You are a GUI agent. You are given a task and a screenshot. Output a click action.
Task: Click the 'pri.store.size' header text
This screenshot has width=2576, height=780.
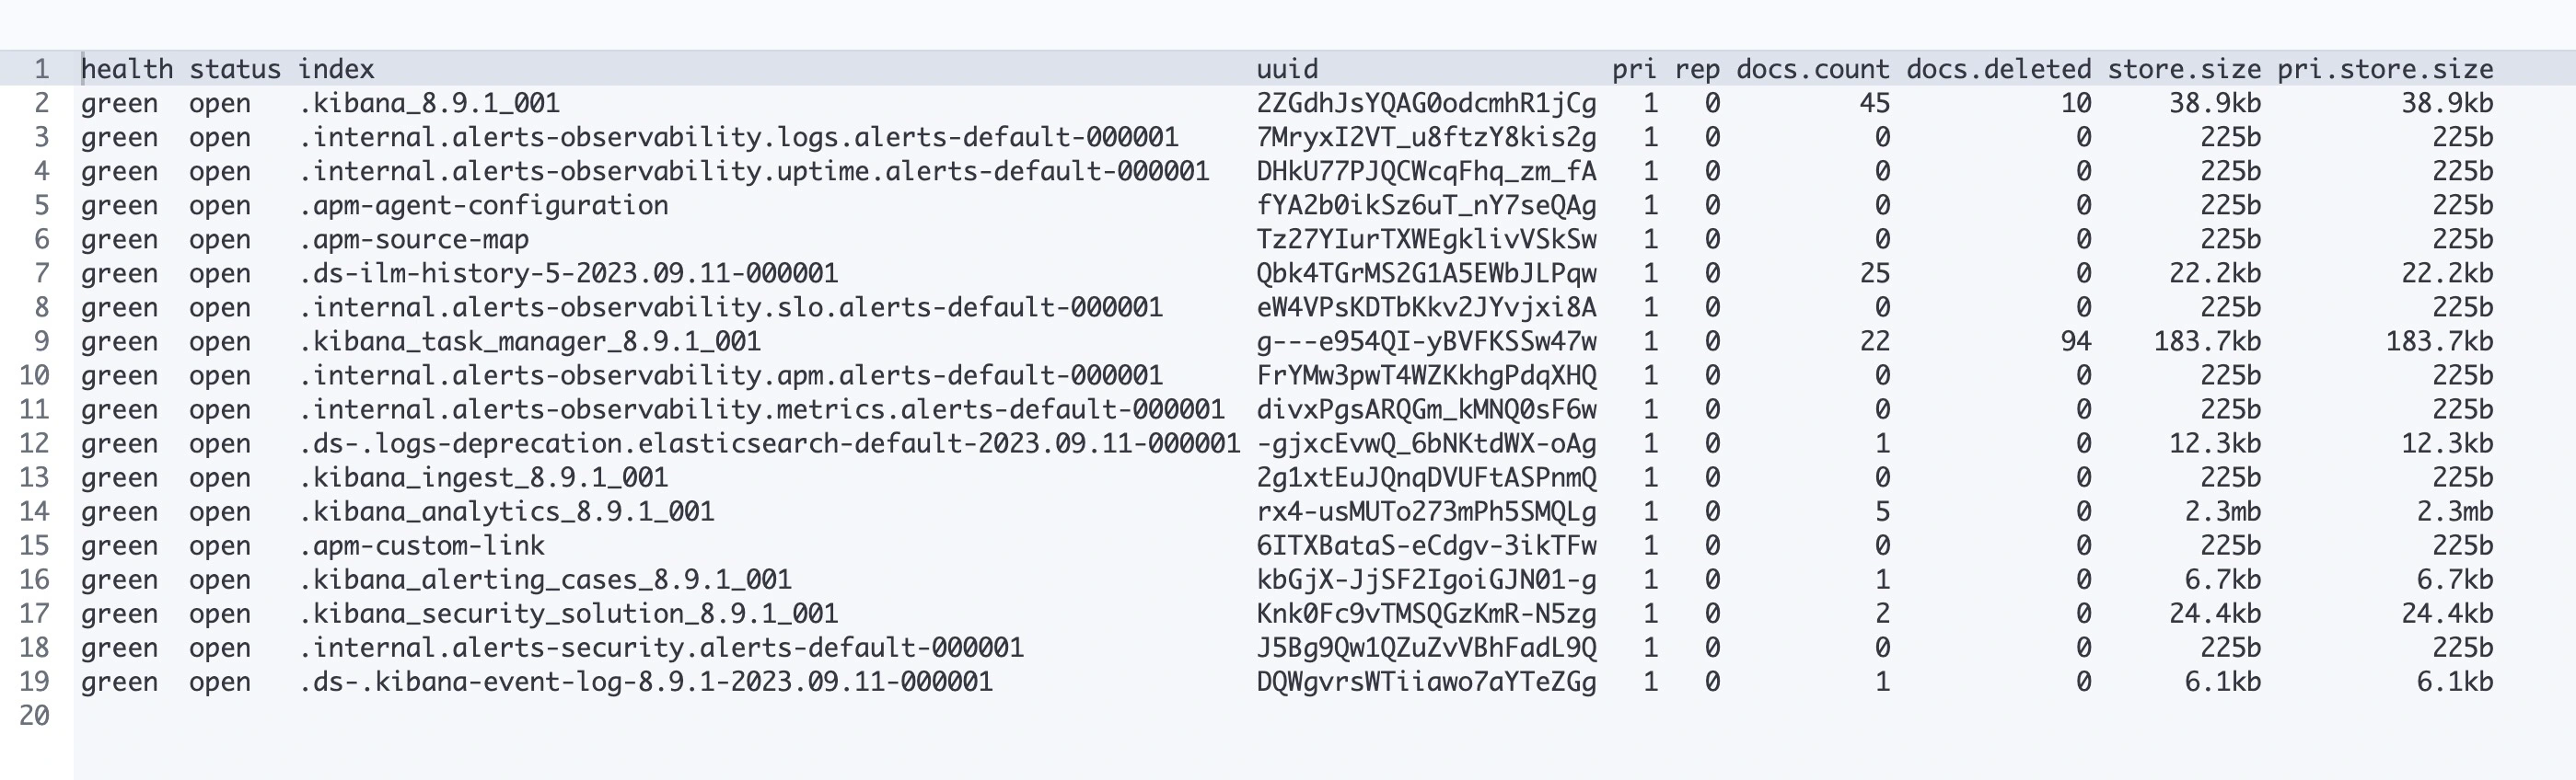[x=2385, y=69]
